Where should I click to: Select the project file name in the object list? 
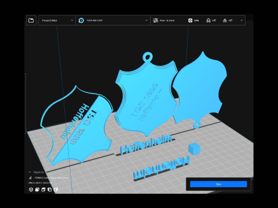[52, 178]
